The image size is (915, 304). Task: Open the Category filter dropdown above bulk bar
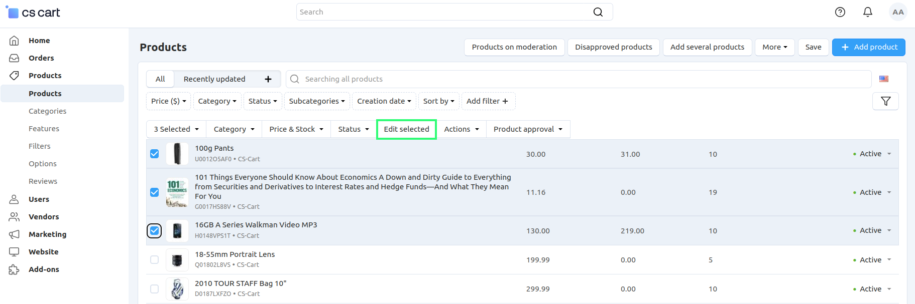coord(217,101)
